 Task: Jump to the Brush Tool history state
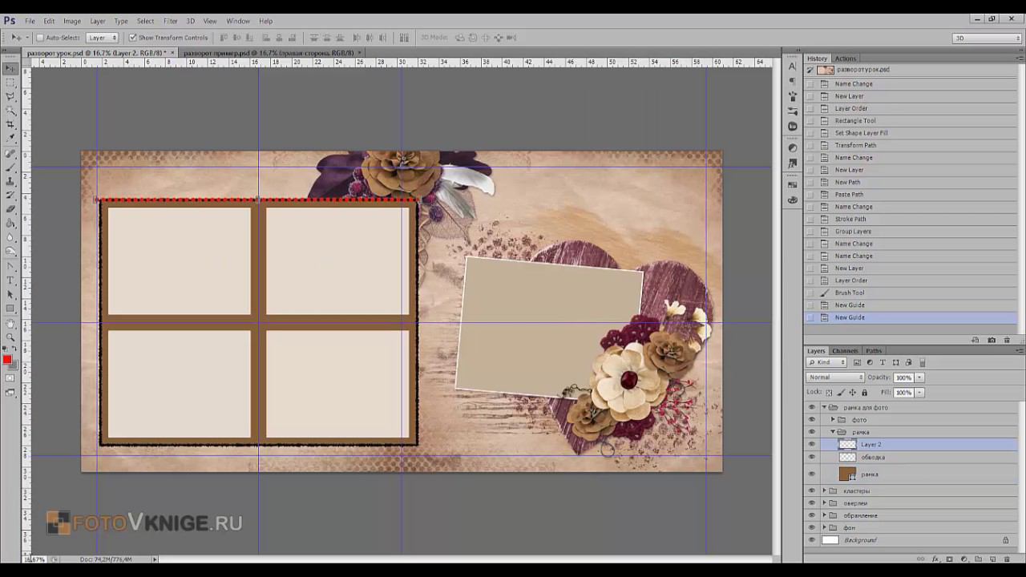click(849, 293)
